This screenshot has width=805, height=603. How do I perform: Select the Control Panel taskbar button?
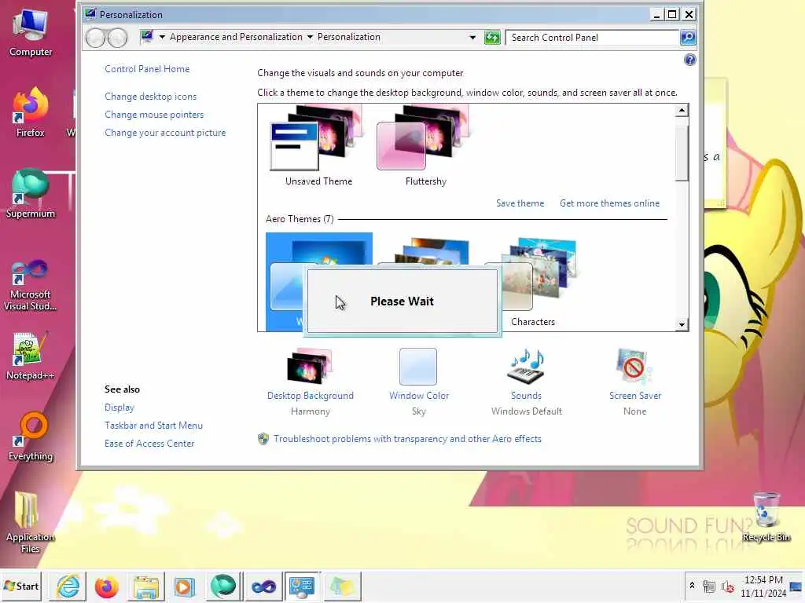point(302,586)
